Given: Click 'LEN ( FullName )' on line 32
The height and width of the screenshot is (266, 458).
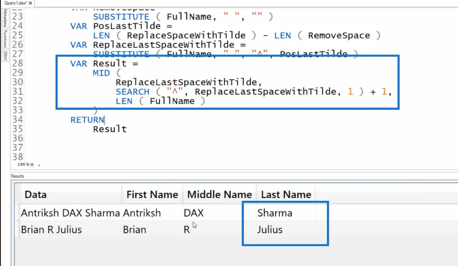Looking at the screenshot, I should coord(160,101).
